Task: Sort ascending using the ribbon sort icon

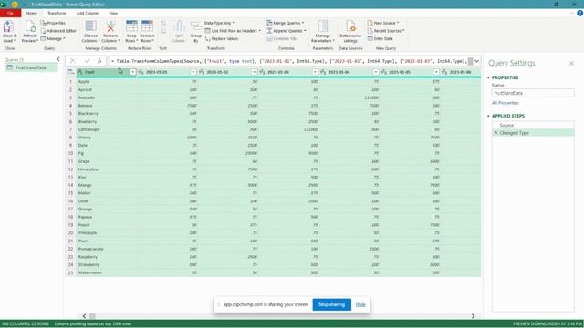Action: coord(163,23)
